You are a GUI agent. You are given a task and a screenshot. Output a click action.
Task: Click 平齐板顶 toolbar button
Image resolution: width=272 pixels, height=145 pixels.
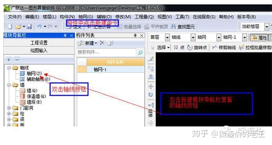coord(156,27)
